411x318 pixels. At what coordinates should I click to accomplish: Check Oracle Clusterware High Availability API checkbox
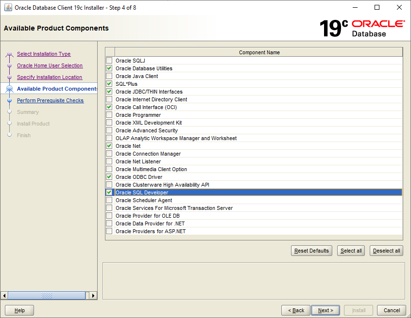pyautogui.click(x=109, y=185)
